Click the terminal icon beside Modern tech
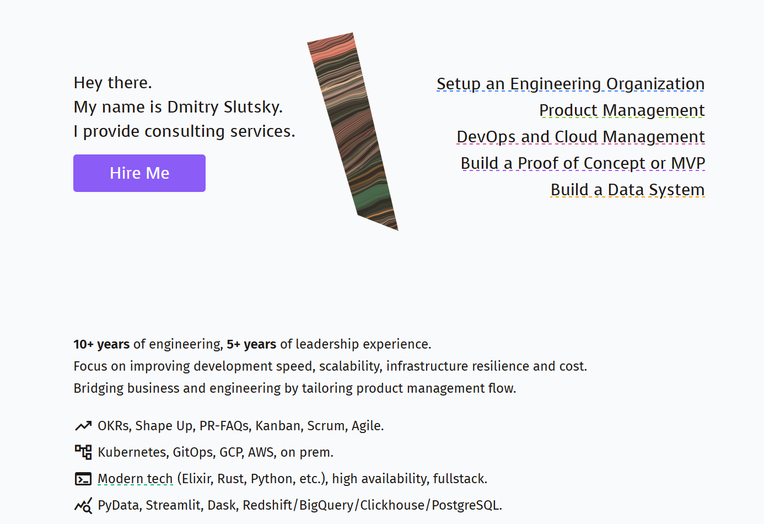This screenshot has height=524, width=764. click(x=83, y=479)
